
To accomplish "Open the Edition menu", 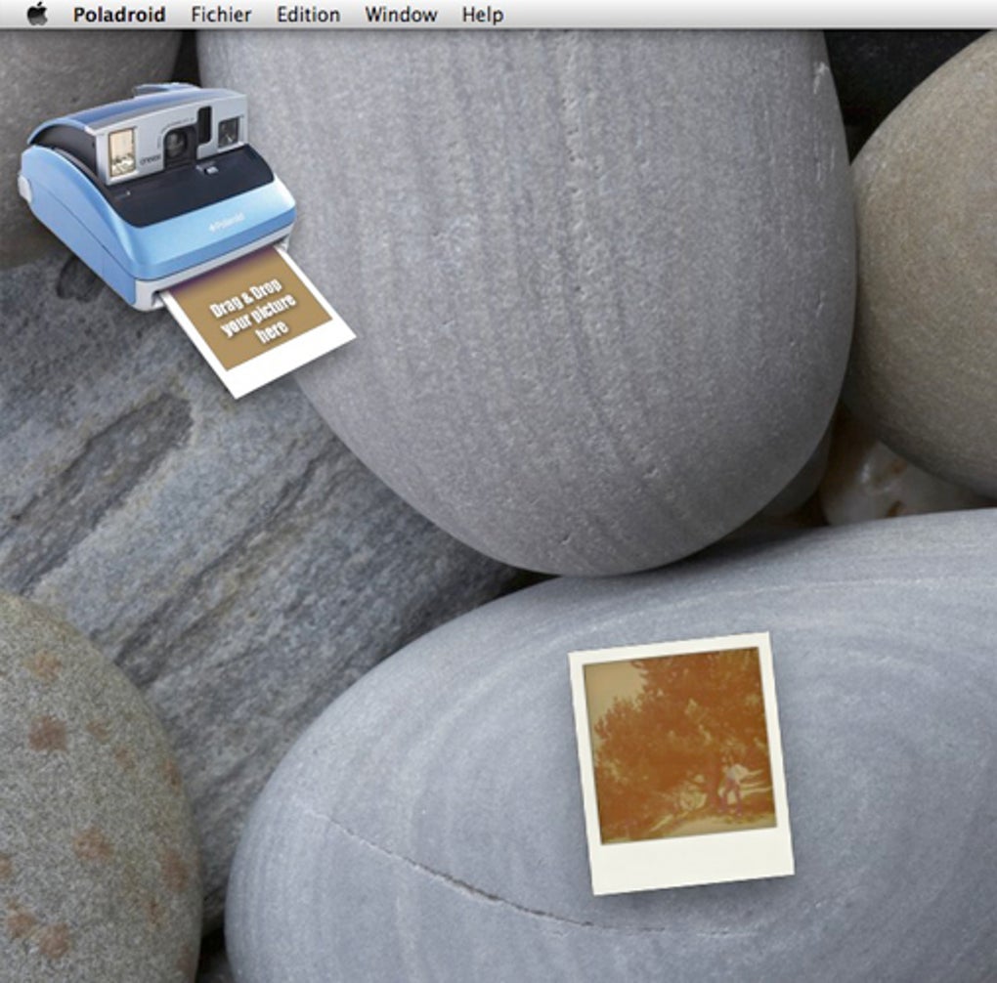I will click(x=308, y=15).
